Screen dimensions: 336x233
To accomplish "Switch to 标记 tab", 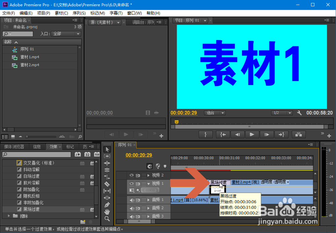I will [x=70, y=147].
